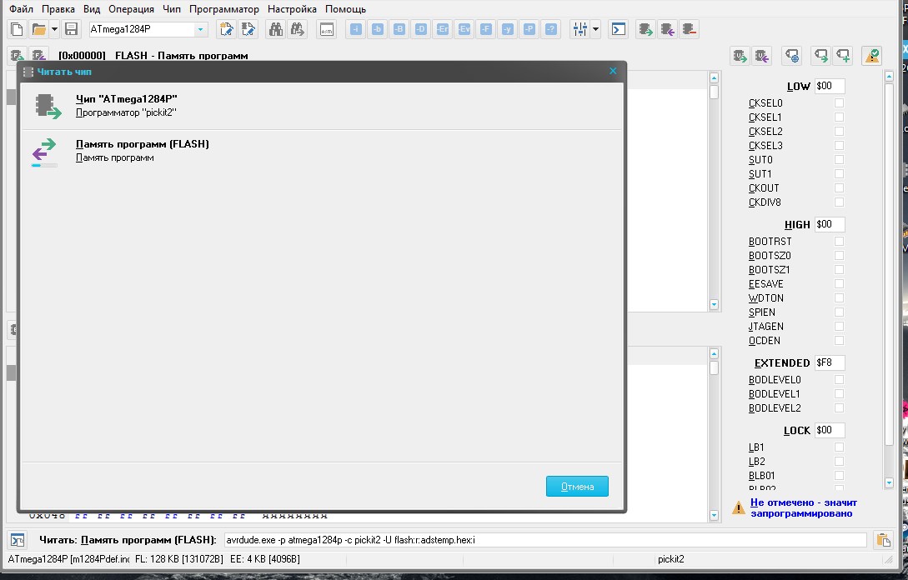Click the blue -y option button
The image size is (908, 580).
[507, 29]
